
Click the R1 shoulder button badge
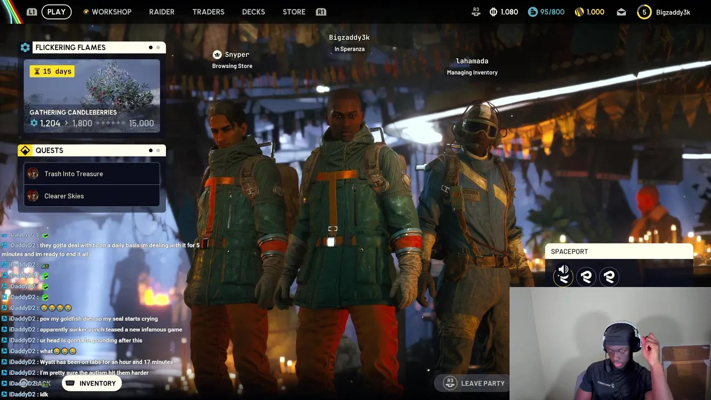pos(321,12)
